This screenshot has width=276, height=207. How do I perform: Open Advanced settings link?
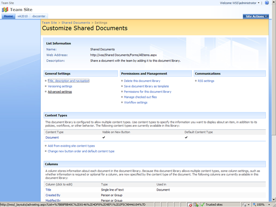click(x=60, y=92)
